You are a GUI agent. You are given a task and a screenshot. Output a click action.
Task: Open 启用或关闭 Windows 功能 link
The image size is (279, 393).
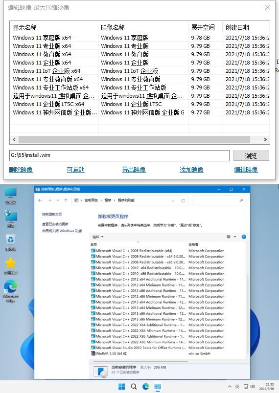tap(62, 231)
